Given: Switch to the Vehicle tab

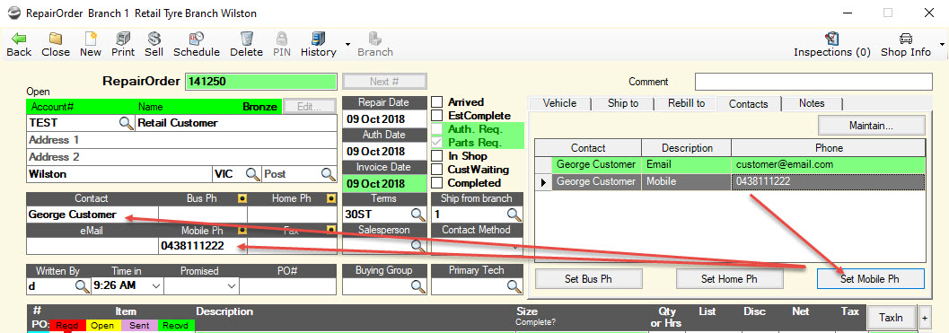Looking at the screenshot, I should click(x=559, y=103).
